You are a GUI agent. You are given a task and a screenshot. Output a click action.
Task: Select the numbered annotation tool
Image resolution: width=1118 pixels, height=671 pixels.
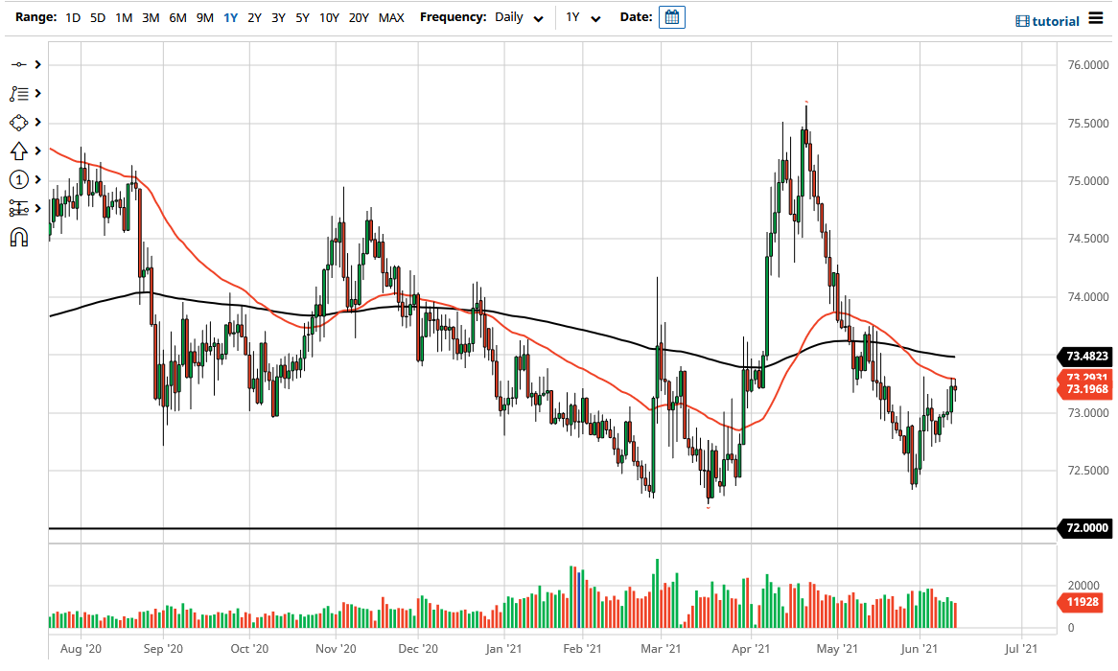(x=18, y=179)
